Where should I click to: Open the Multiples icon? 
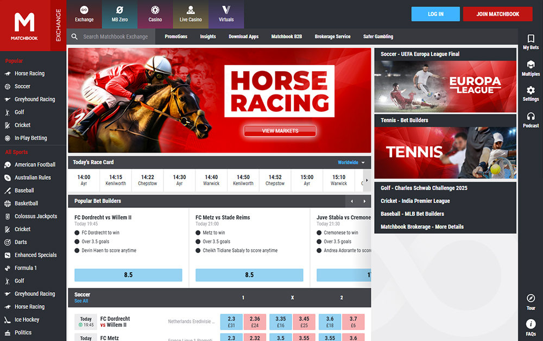[531, 65]
